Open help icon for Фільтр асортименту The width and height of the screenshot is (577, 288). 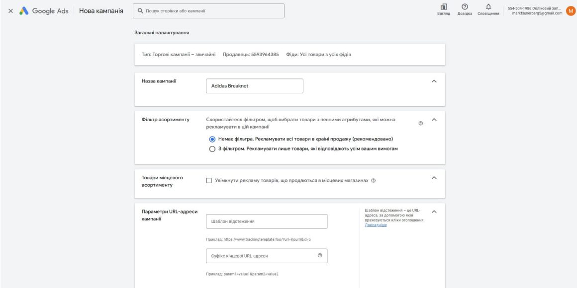[421, 124]
